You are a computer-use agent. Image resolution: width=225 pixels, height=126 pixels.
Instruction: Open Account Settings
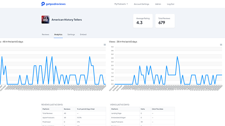point(141,4)
